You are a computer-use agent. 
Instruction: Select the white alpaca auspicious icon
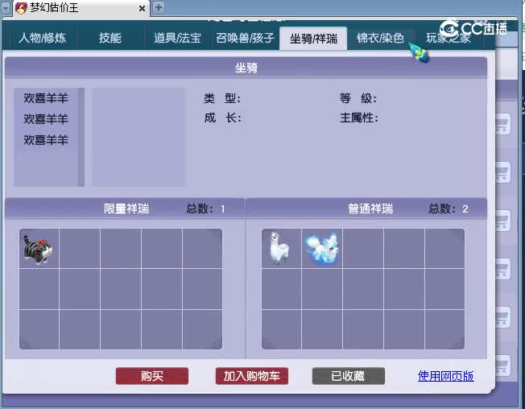point(279,248)
